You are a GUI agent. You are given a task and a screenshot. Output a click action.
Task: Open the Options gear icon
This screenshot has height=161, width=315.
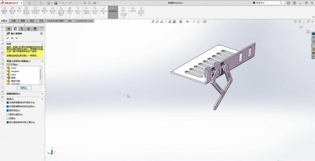click(x=94, y=3)
